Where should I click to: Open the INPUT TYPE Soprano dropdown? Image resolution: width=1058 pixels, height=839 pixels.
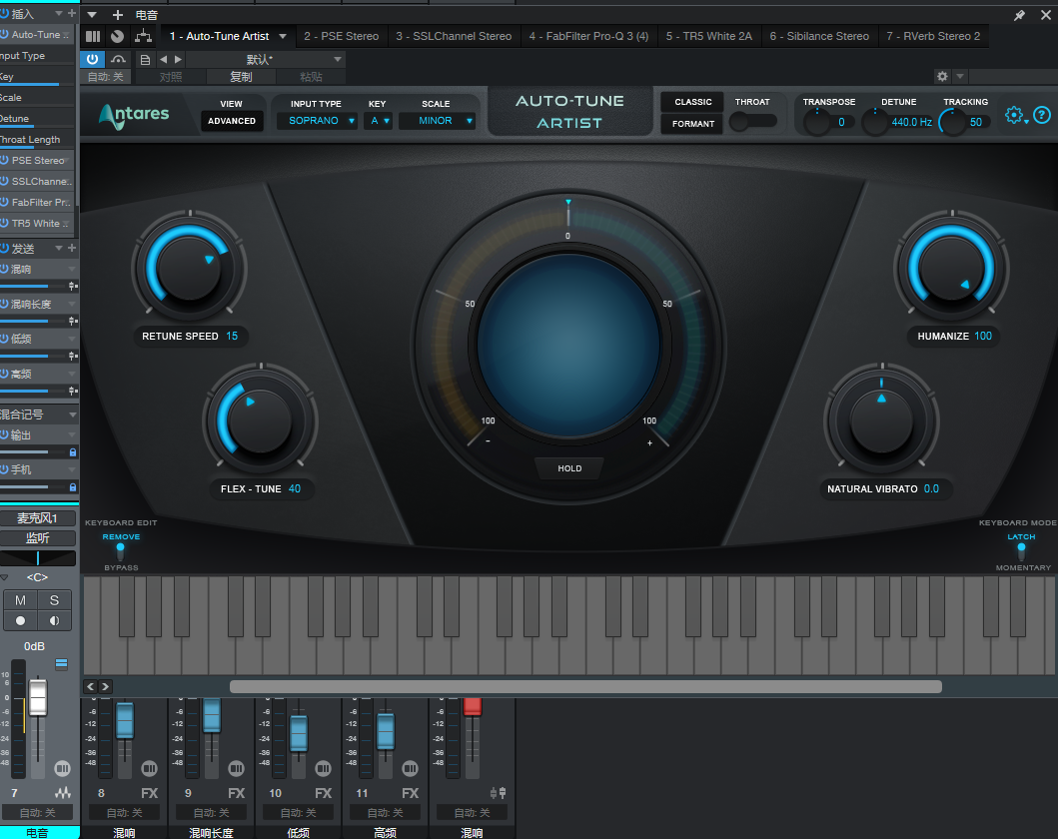tap(317, 121)
